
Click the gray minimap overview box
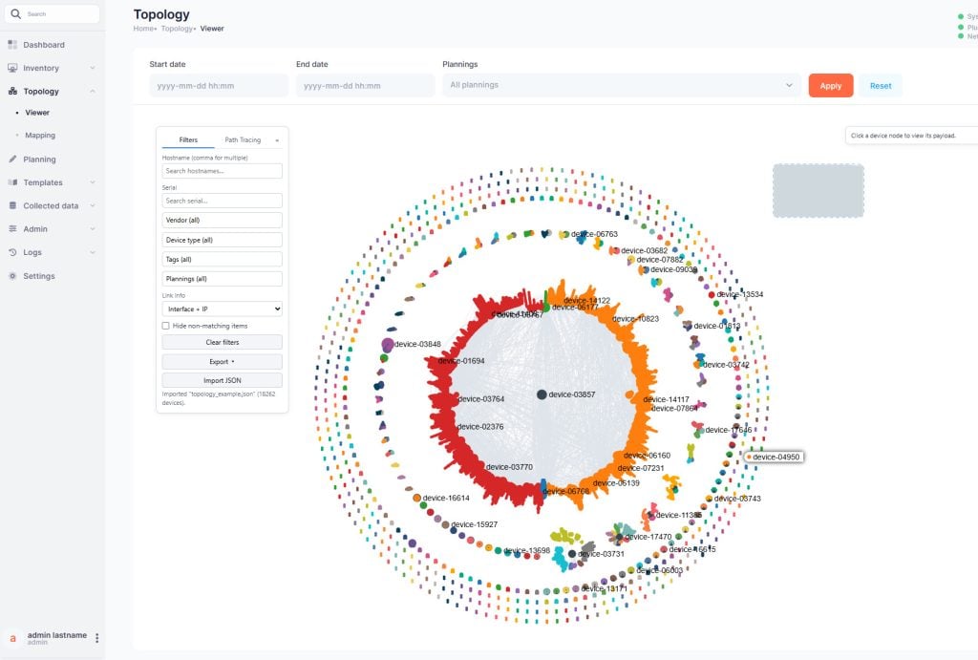click(819, 191)
